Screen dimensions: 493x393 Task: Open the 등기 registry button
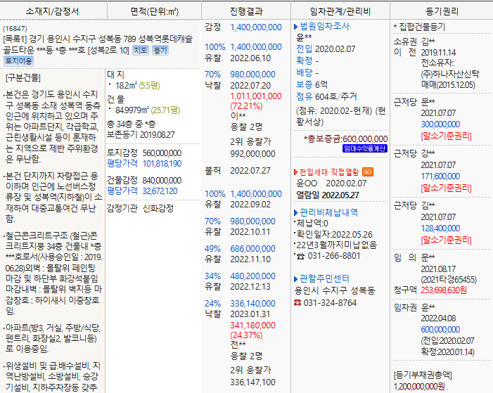coord(160,50)
